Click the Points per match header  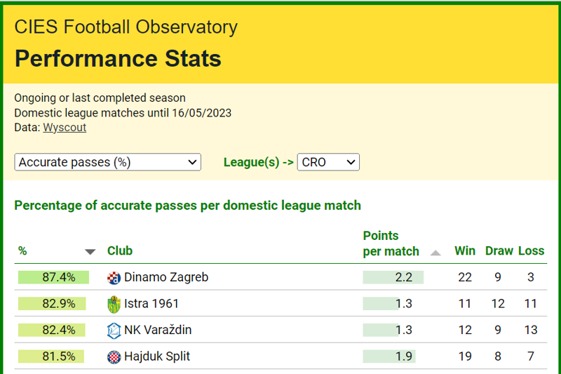[x=391, y=243]
